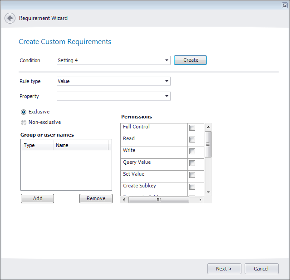Select the Exclusive radio button
The image size is (290, 280).
[24, 112]
